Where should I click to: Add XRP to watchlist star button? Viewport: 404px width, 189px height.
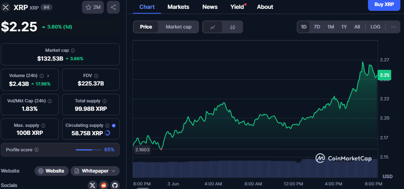[93, 7]
